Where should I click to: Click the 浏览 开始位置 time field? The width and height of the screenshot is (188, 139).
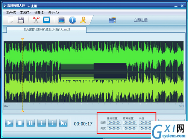[x=114, y=128]
